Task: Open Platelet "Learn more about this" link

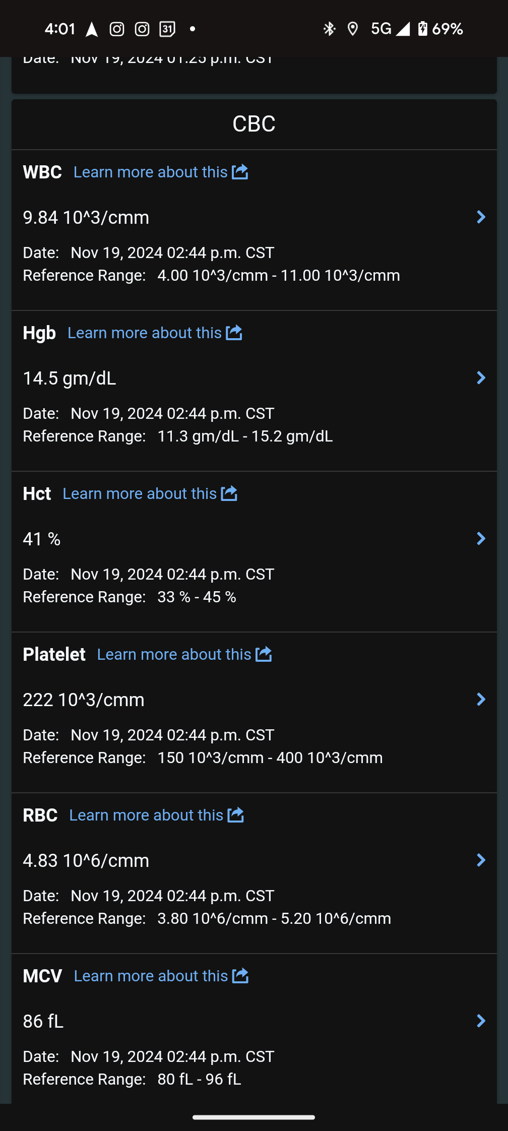Action: coord(174,654)
